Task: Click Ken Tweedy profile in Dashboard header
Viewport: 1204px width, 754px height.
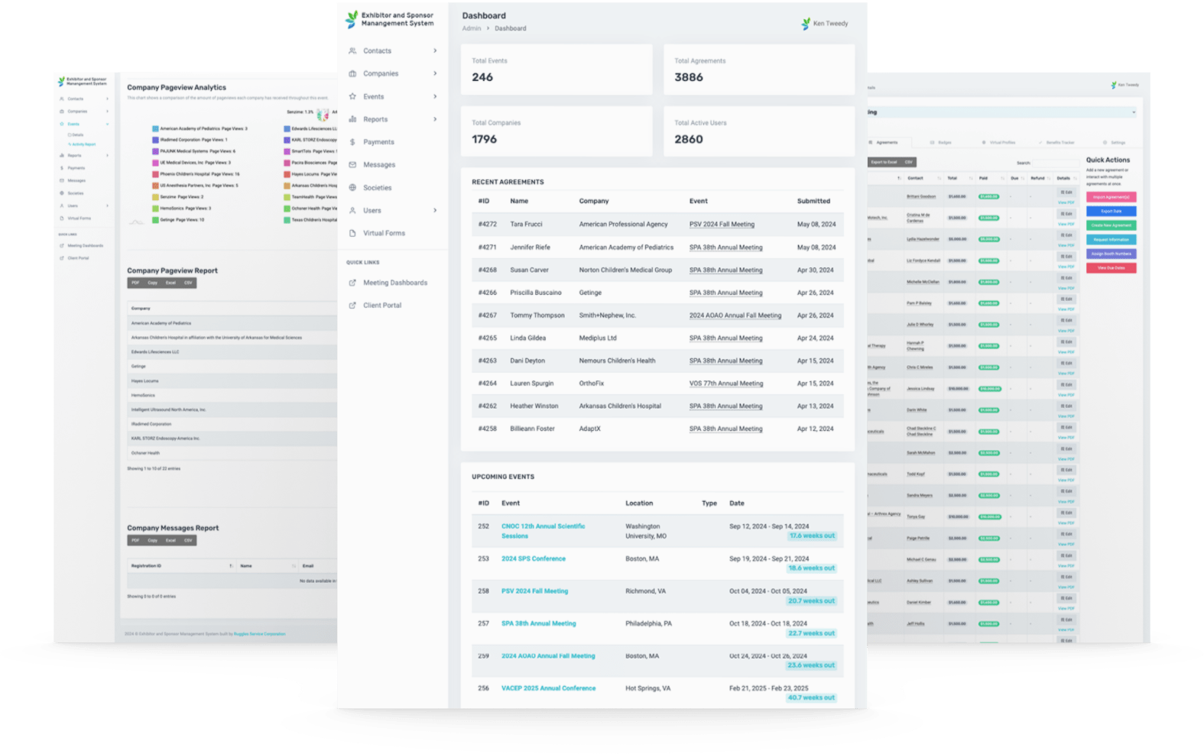Action: (x=824, y=24)
